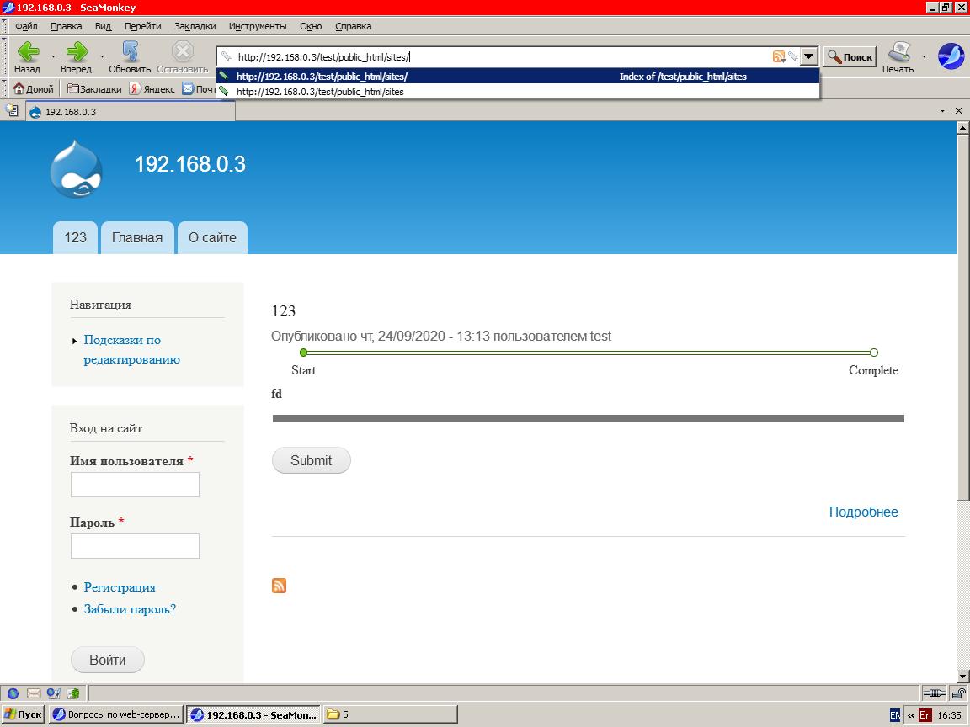Open the Перейти menu
Image resolution: width=970 pixels, height=727 pixels.
[x=142, y=26]
